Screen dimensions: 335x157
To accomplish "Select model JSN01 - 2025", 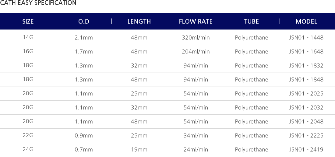I will tap(306, 93).
